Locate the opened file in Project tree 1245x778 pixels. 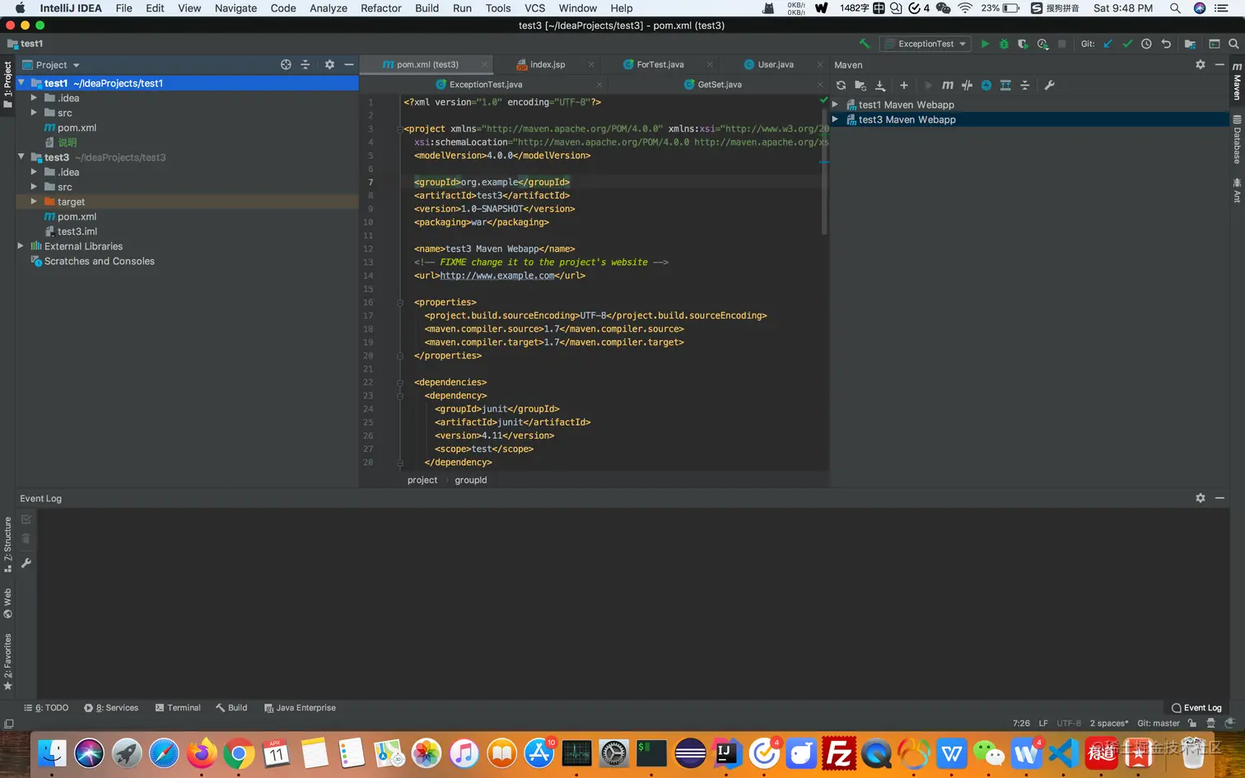tap(286, 64)
